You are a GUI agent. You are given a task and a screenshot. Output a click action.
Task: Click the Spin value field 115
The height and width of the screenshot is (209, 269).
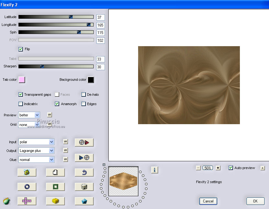pos(101,33)
